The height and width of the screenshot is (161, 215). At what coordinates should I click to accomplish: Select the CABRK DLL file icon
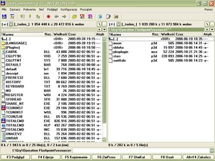(x=3, y=52)
